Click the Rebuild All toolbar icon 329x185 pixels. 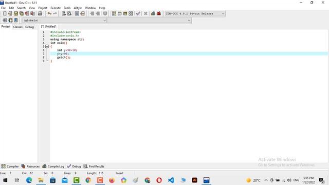(131, 14)
